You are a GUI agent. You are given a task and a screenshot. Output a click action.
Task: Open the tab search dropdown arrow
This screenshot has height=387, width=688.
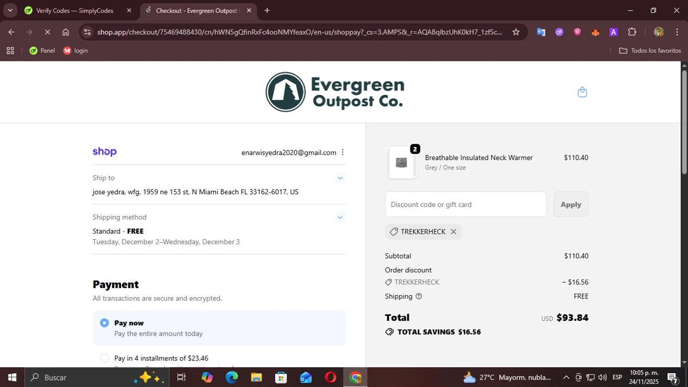pos(10,11)
